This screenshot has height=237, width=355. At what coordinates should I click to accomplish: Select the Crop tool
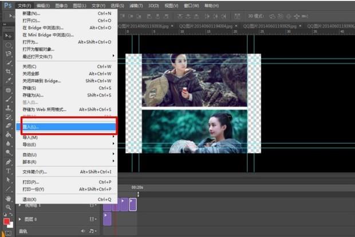[8, 72]
